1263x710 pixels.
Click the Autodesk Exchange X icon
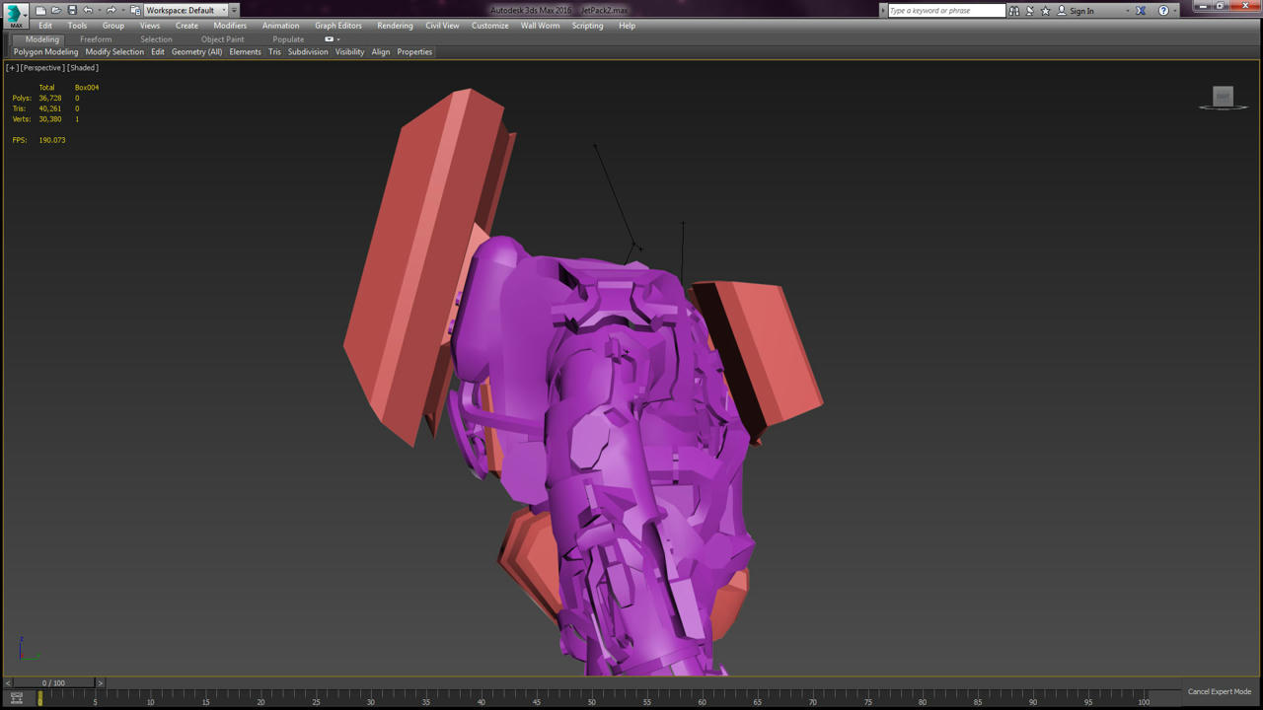tap(1141, 10)
